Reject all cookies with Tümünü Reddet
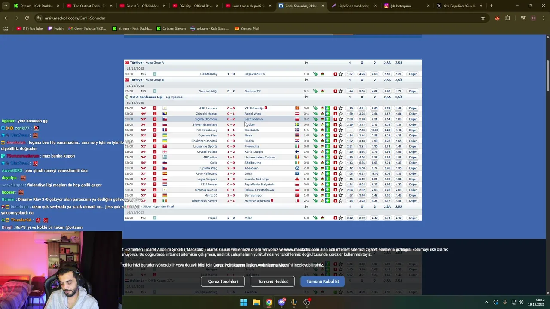Viewport: 550px width, 309px height. coord(272,282)
